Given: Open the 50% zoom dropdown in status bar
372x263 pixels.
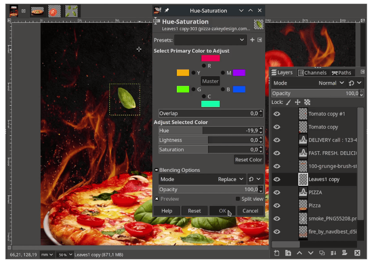Looking at the screenshot, I should pyautogui.click(x=64, y=255).
